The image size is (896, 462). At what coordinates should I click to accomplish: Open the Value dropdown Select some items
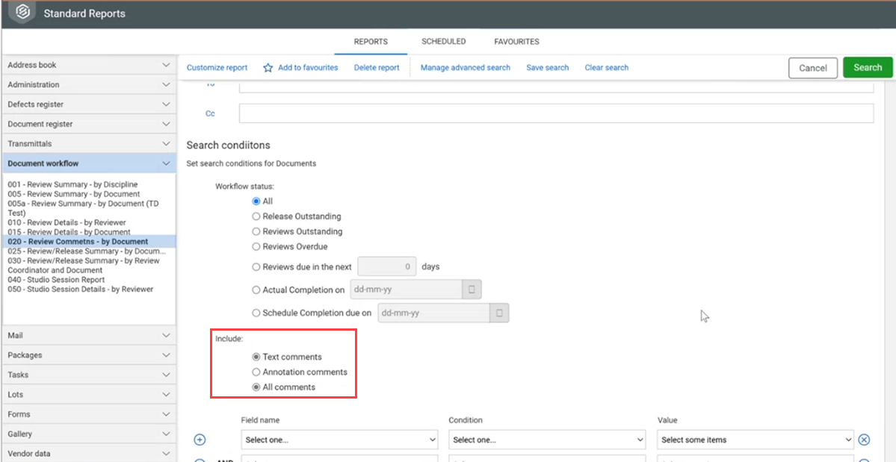(756, 440)
